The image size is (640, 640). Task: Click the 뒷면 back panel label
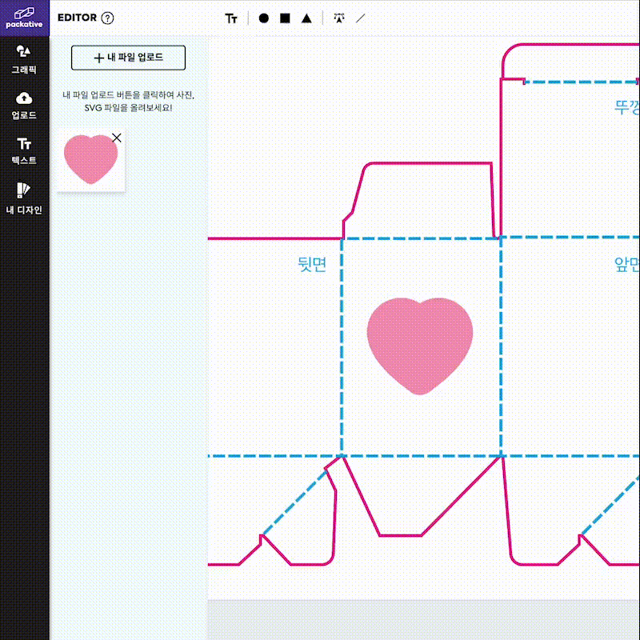click(x=312, y=265)
